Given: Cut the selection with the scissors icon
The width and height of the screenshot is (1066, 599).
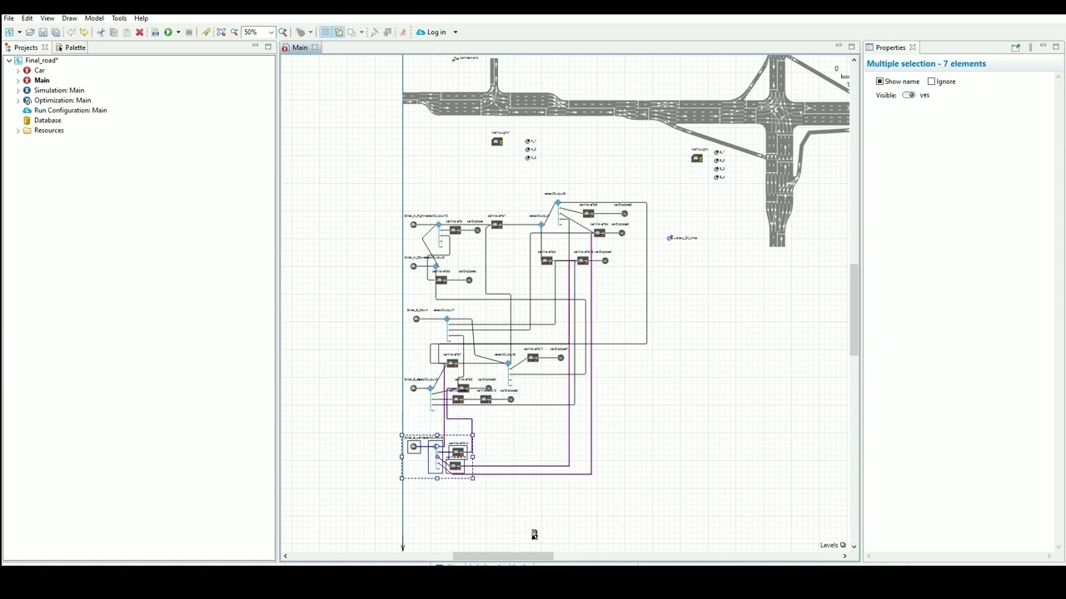Looking at the screenshot, I should (101, 32).
